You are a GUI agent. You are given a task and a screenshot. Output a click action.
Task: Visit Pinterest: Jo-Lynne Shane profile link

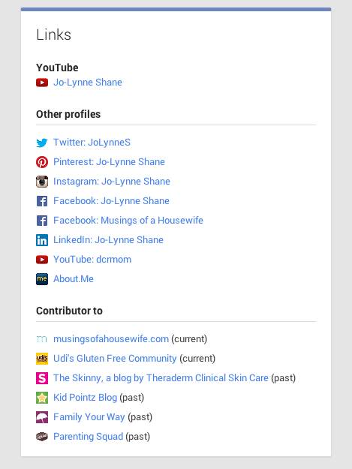pyautogui.click(x=109, y=162)
